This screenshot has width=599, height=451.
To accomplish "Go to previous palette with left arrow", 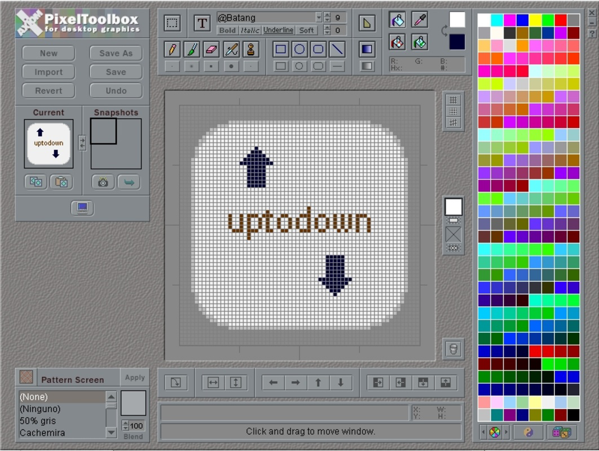I will 483,432.
